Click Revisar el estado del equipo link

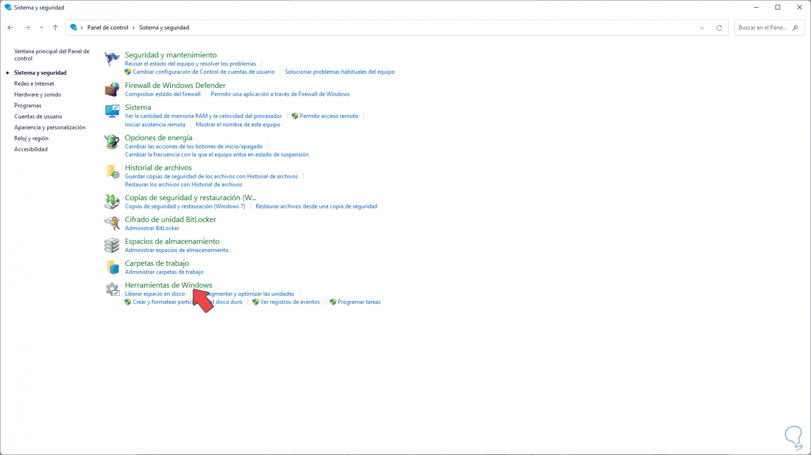pos(191,64)
